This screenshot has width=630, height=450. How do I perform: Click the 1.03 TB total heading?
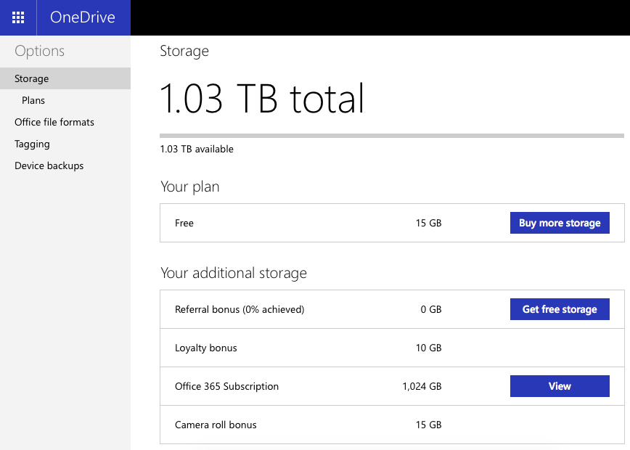click(x=262, y=99)
